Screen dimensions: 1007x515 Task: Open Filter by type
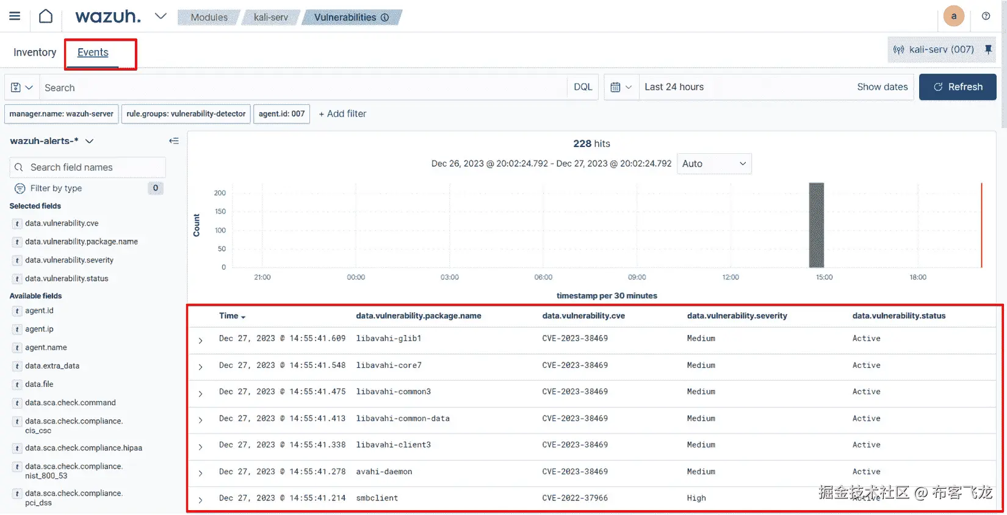pos(56,188)
